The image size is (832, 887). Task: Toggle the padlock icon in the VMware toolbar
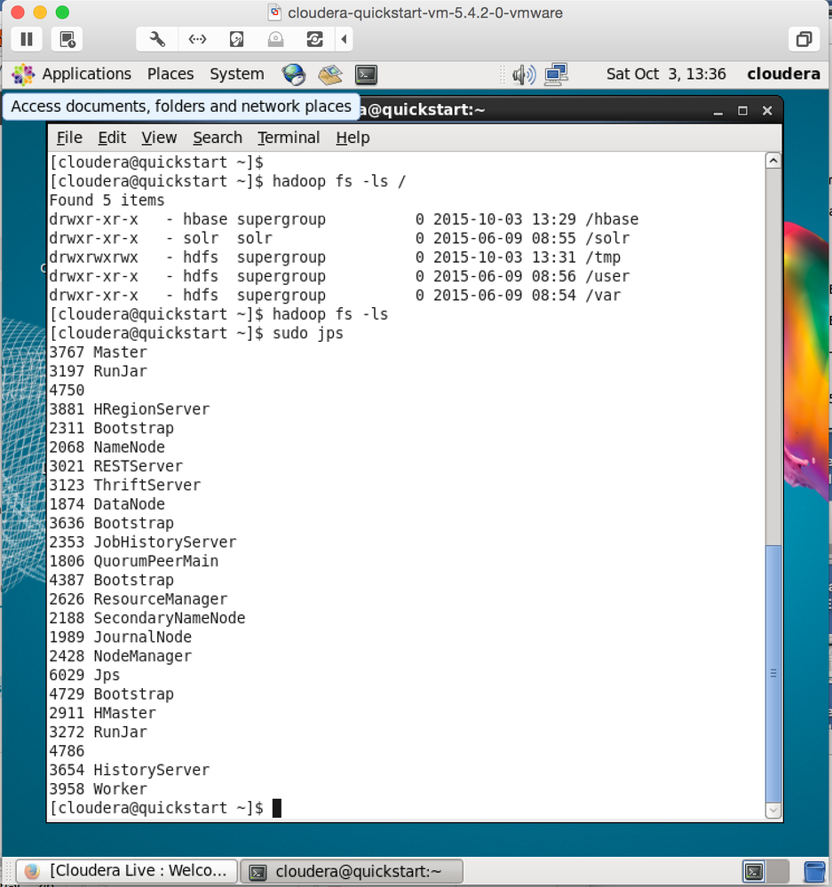(275, 39)
